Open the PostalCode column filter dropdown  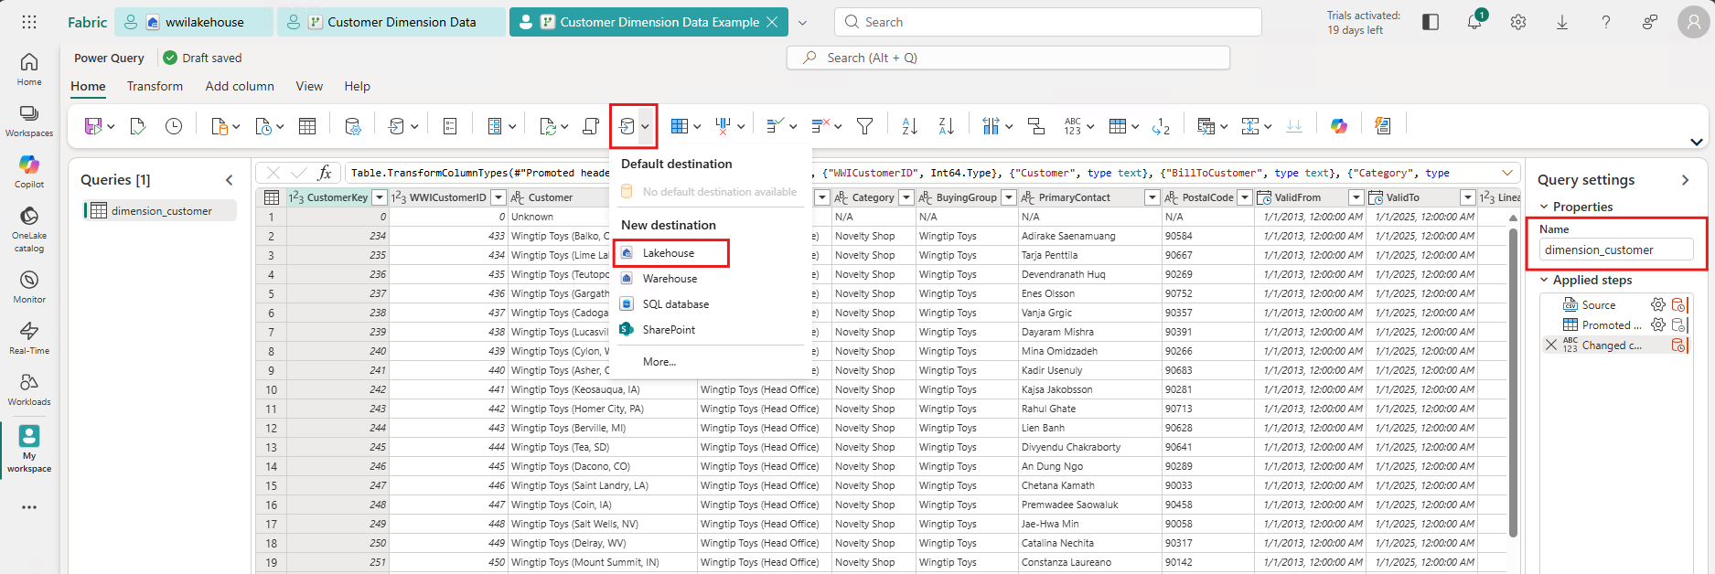tap(1245, 197)
